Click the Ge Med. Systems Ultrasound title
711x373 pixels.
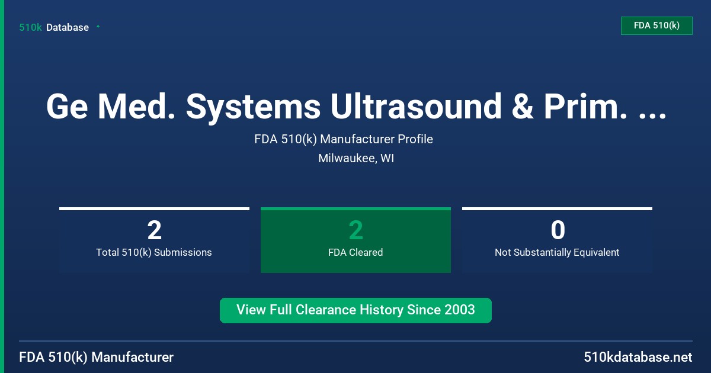pos(355,107)
